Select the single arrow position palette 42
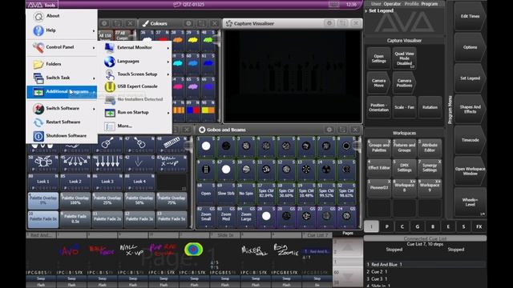The width and height of the screenshot is (513, 288). 139,163
